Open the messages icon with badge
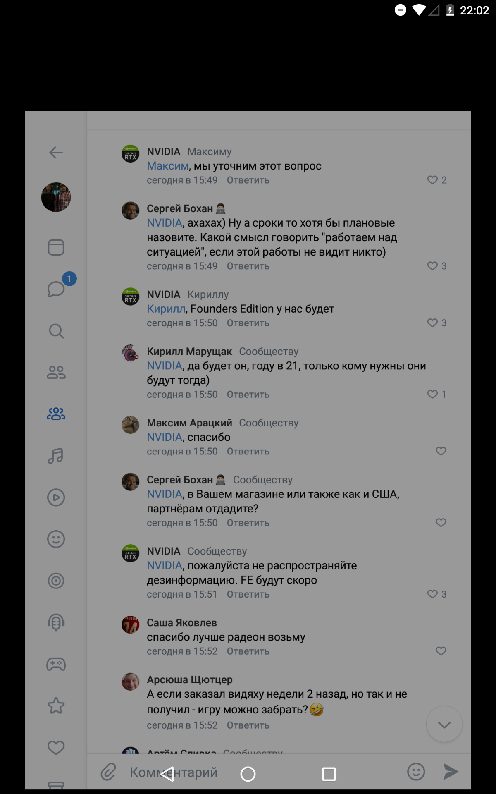 (x=57, y=289)
